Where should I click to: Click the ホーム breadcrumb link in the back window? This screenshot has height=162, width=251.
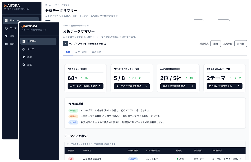point(48,5)
